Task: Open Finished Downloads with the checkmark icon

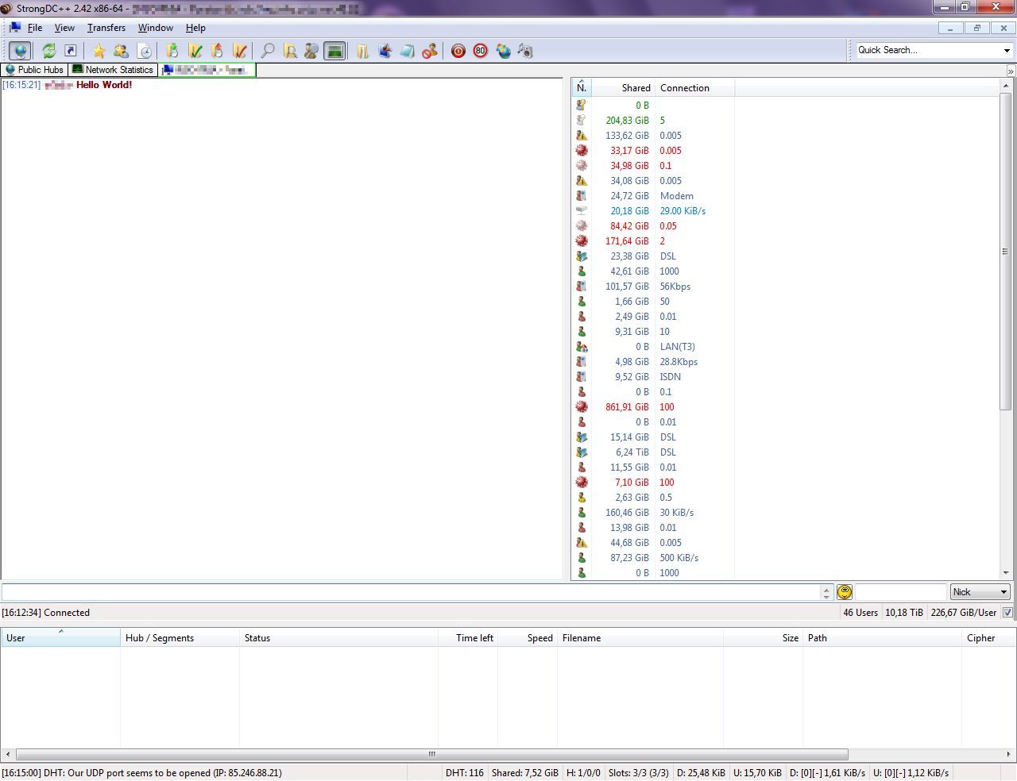Action: pos(195,51)
